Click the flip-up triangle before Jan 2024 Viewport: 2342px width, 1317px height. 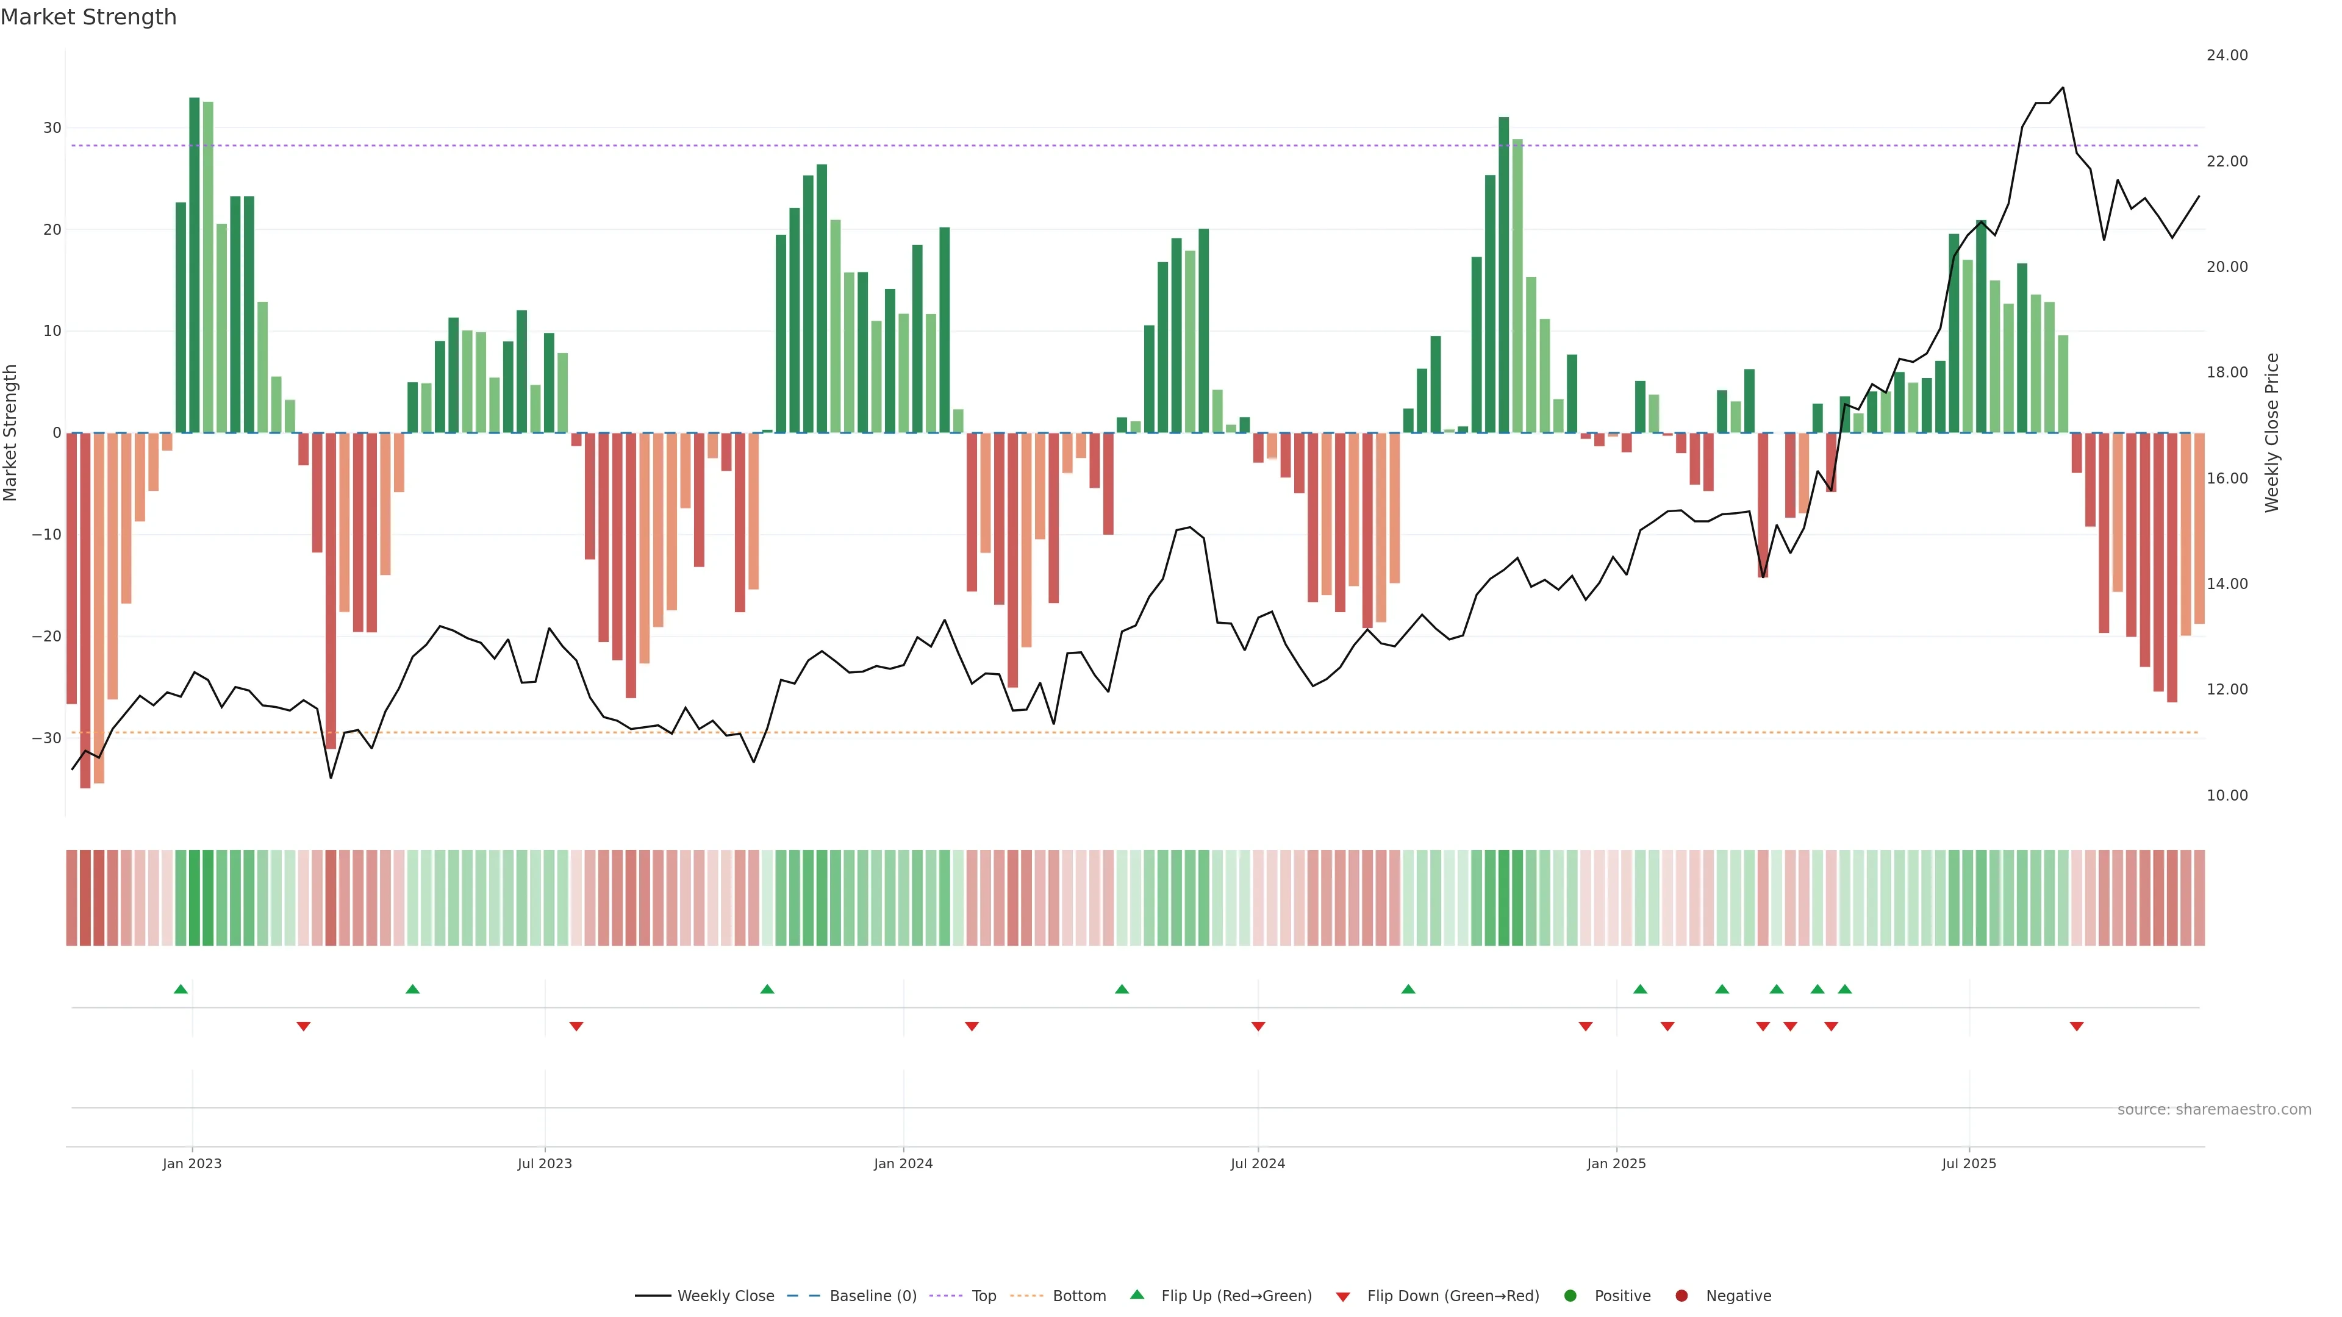(767, 989)
